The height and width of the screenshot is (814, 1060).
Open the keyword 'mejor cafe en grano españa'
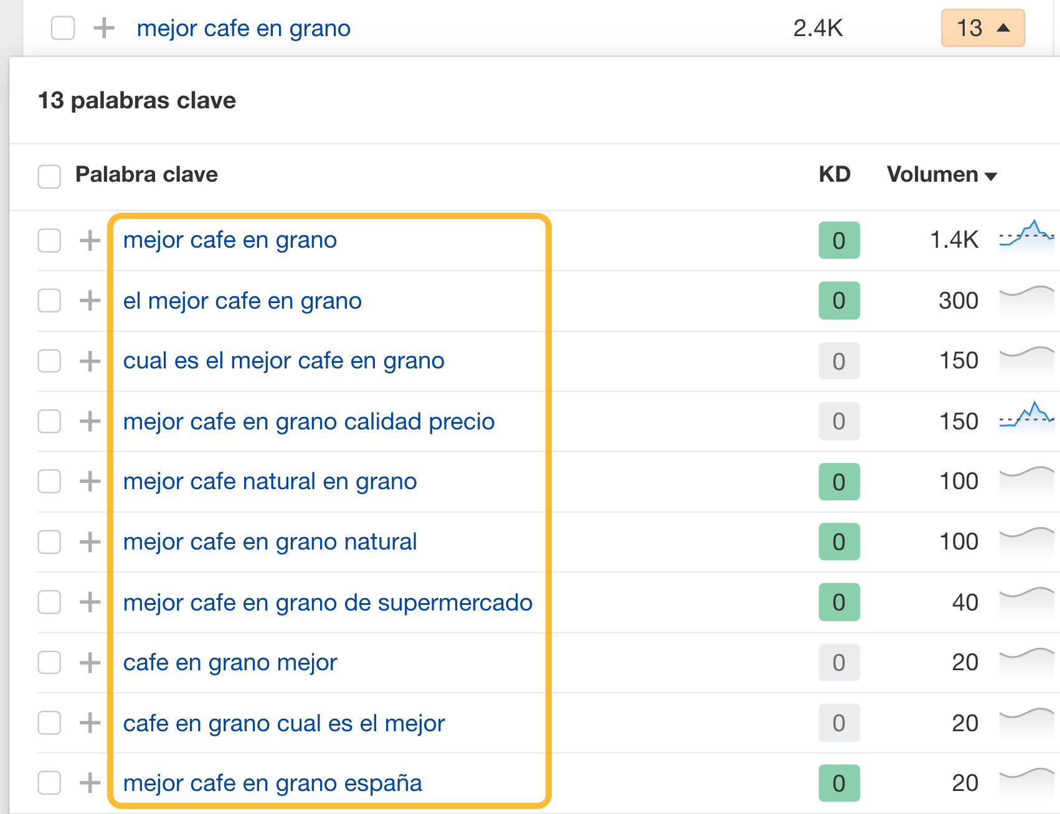272,783
